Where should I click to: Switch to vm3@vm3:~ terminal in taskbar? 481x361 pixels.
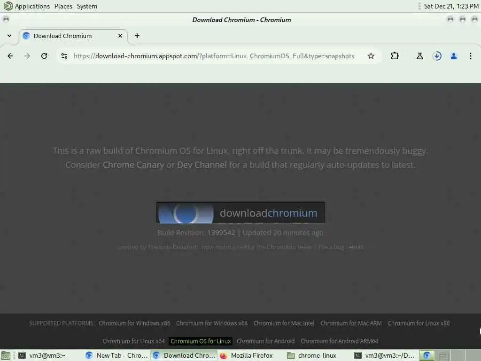42,355
